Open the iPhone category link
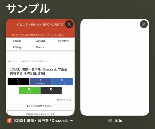This screenshot has height=129, width=155. click(17, 41)
